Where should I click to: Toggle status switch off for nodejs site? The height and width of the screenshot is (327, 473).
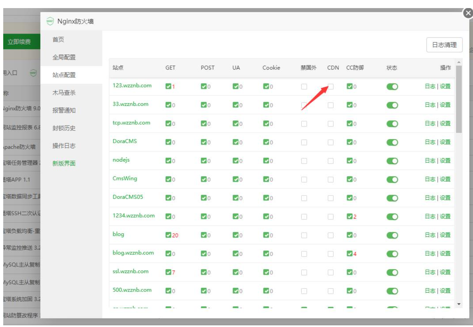click(x=392, y=161)
